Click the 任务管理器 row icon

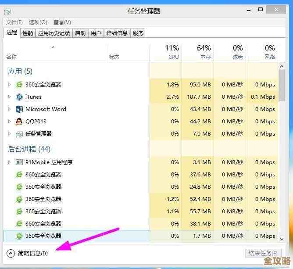point(19,134)
